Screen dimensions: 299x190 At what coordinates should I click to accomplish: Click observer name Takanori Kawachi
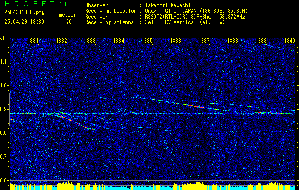click(167, 5)
